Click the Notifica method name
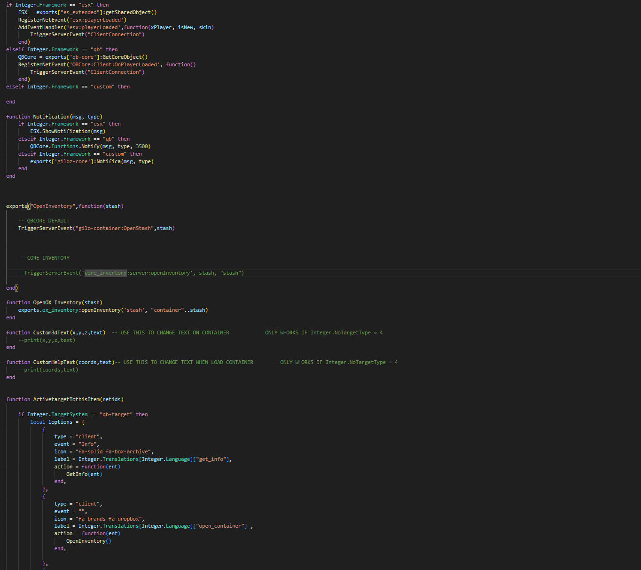Viewport: 641px width, 570px height. (x=109, y=161)
